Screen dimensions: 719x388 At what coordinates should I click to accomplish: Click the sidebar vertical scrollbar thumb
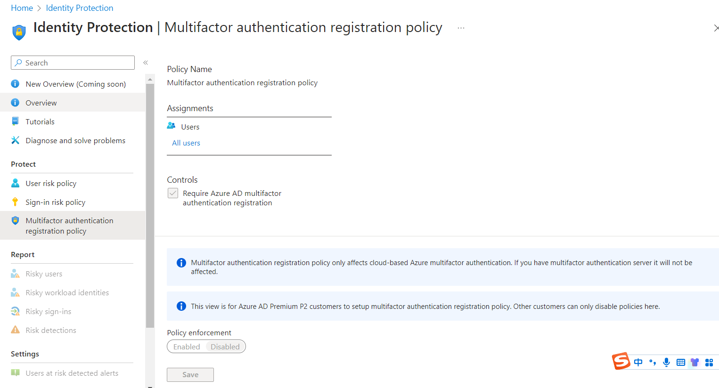point(150,205)
